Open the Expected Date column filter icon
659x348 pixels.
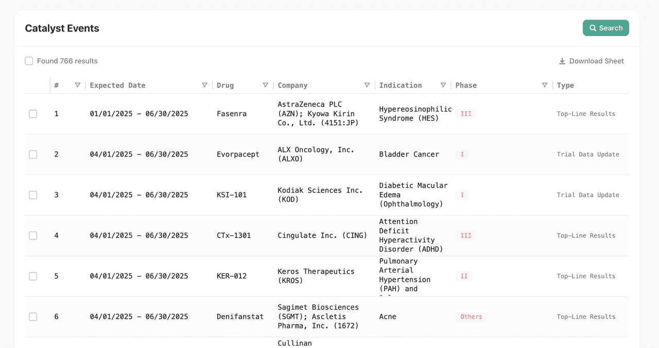(204, 85)
